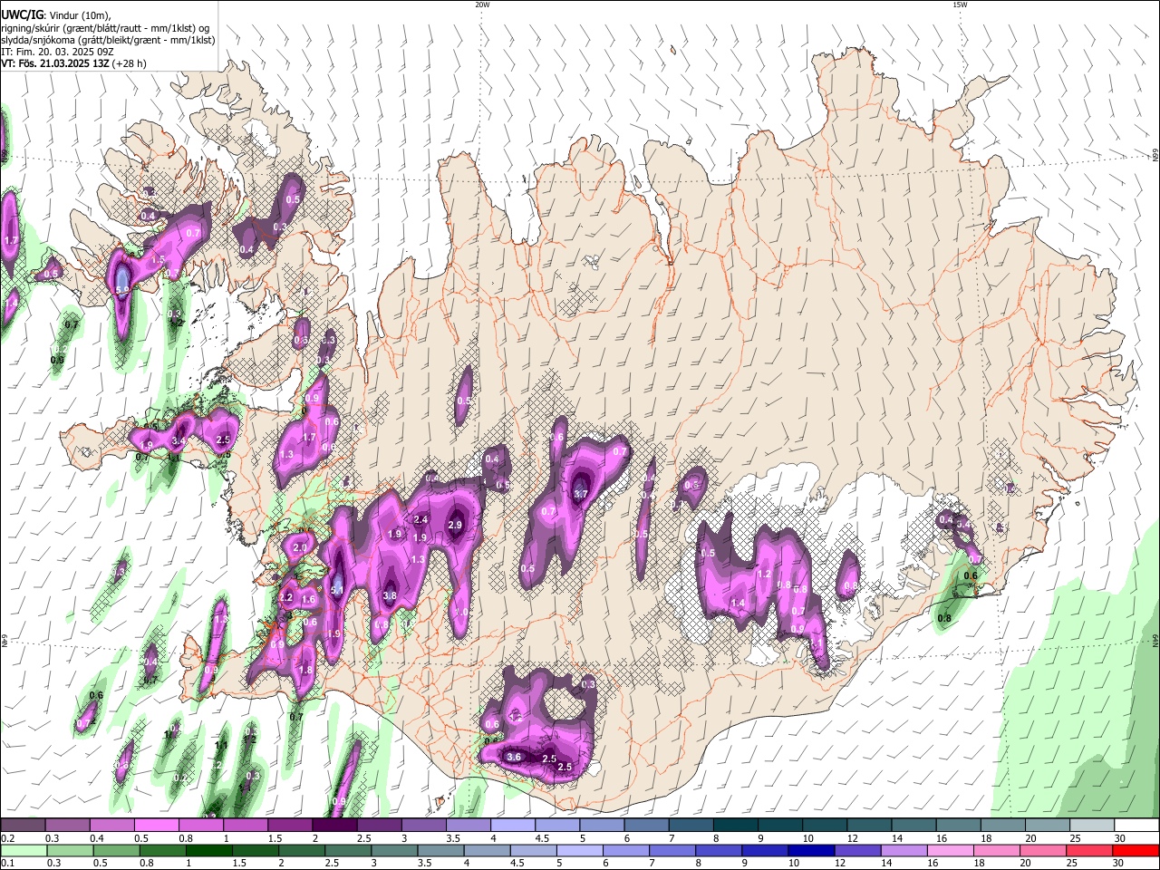Select the rain legend swatch for 0.3–0.5 mm

pos(70,851)
